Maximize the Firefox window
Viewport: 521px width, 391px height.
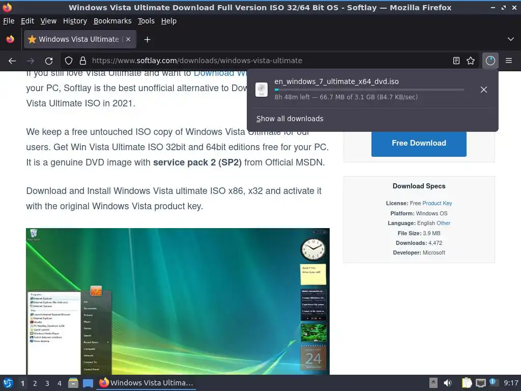tap(504, 7)
